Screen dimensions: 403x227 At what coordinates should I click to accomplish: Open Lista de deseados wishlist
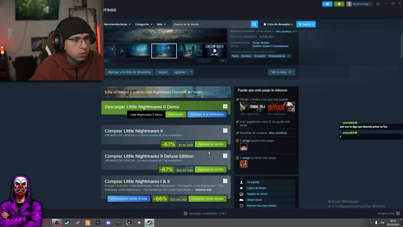click(278, 24)
